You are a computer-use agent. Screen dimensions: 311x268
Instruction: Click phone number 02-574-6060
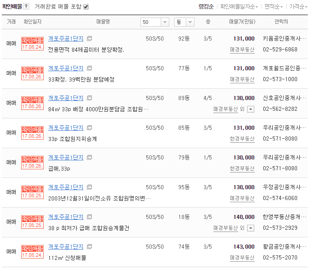pyautogui.click(x=280, y=198)
